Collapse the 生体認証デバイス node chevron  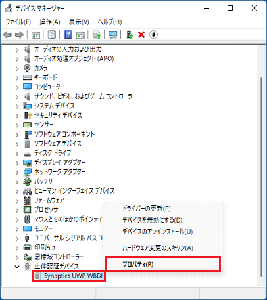pyautogui.click(x=17, y=267)
